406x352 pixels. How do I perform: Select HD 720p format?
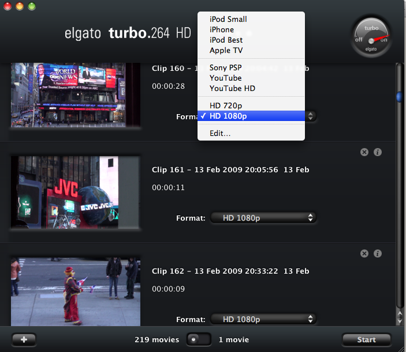pos(251,105)
